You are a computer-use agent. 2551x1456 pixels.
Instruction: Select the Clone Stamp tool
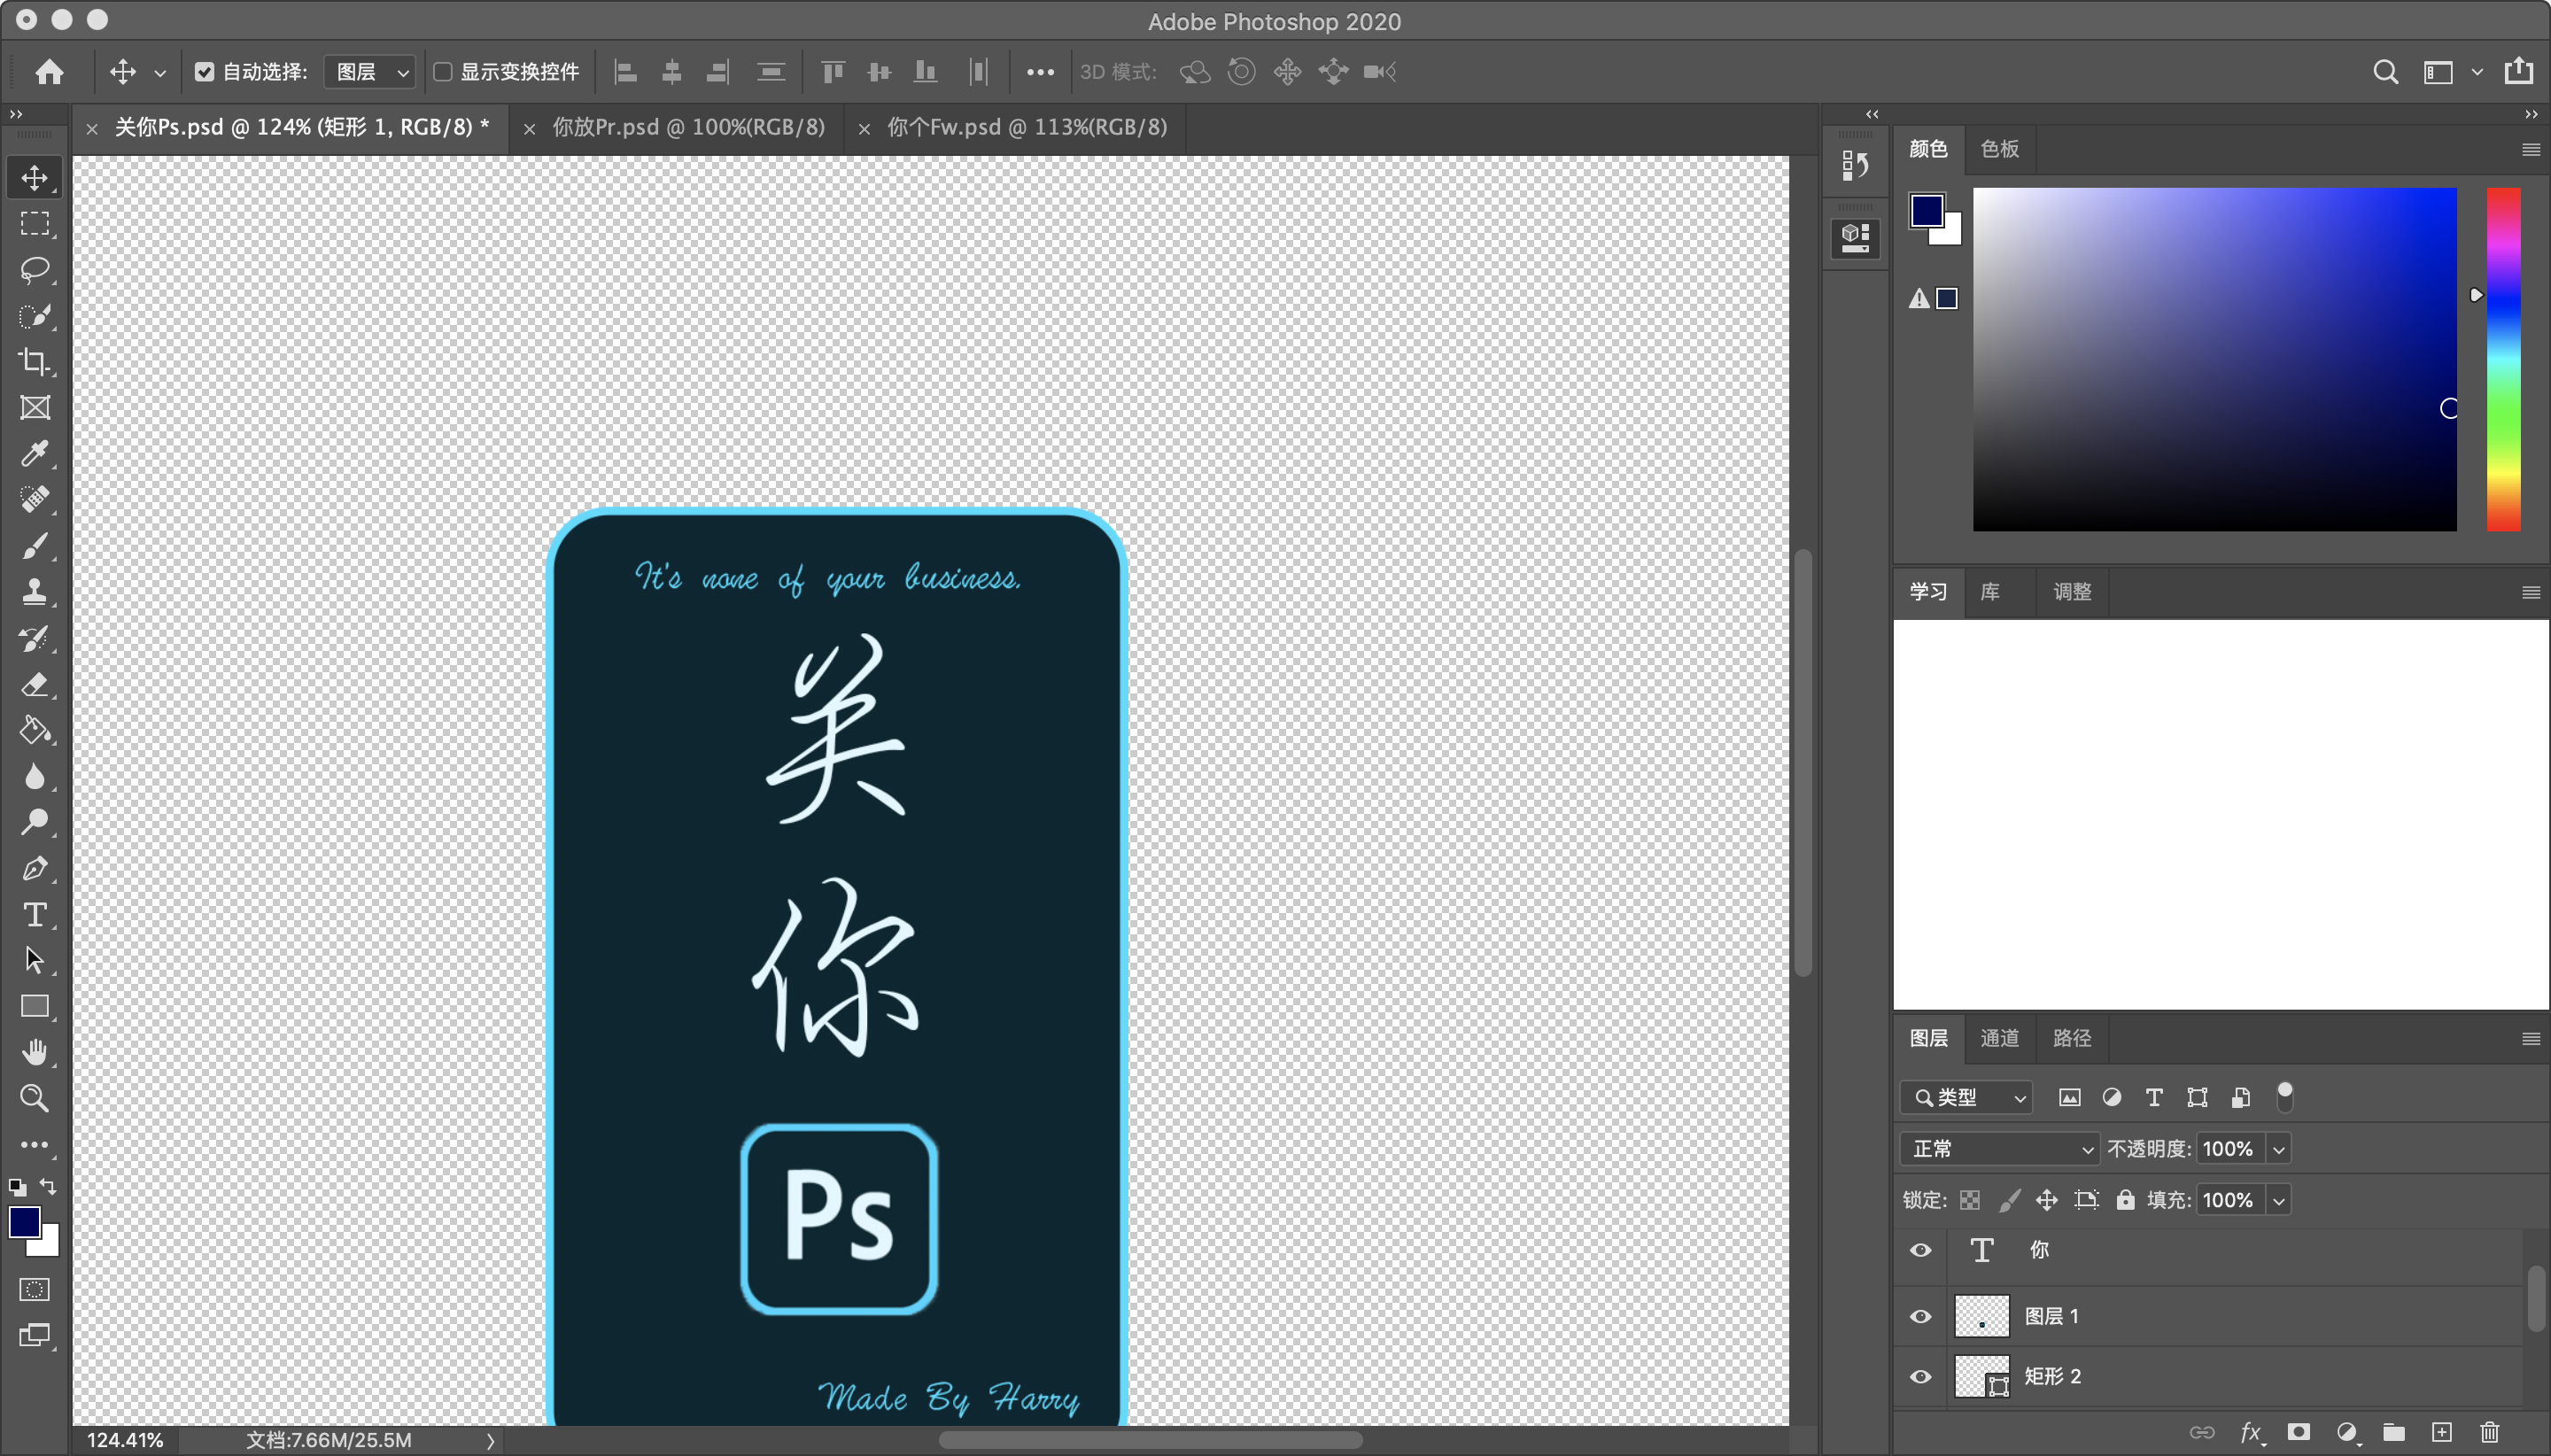(x=35, y=592)
